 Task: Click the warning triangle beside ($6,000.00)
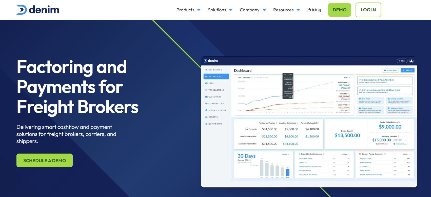(377, 144)
